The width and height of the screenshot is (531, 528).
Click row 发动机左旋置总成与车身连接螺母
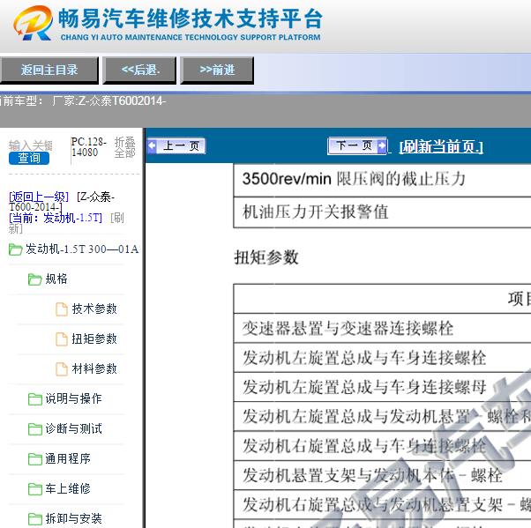pos(382,387)
